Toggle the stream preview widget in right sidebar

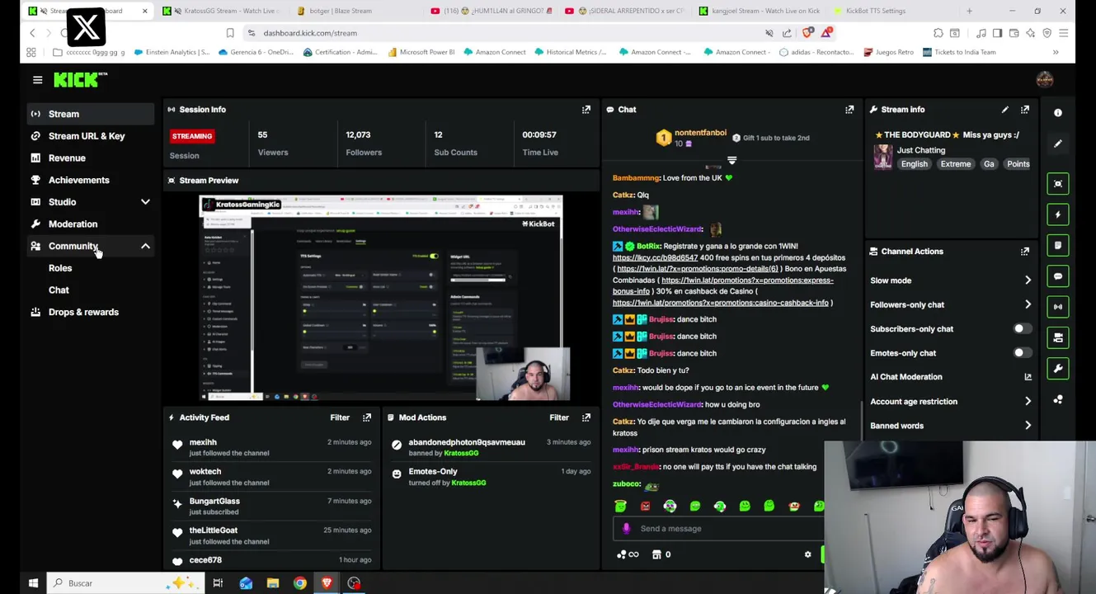[x=1058, y=183]
